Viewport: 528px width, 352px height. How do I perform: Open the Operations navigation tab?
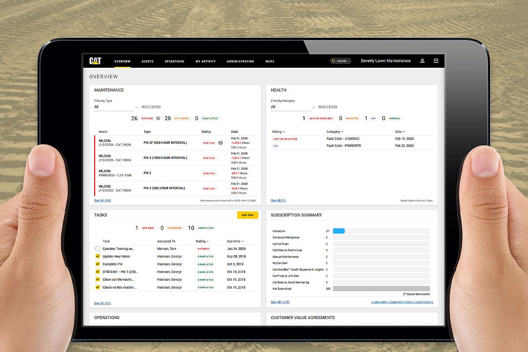click(x=174, y=61)
